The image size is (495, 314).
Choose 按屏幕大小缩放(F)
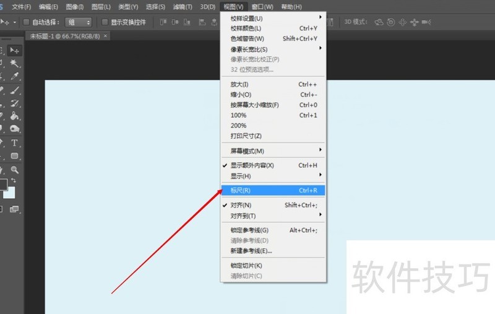point(273,105)
